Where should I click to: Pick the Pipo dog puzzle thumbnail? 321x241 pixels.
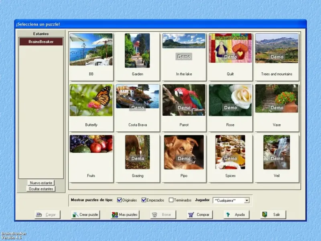pyautogui.click(x=184, y=152)
